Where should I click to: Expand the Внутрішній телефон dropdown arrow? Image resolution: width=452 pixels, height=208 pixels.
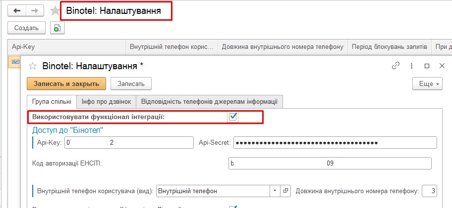coord(275,191)
